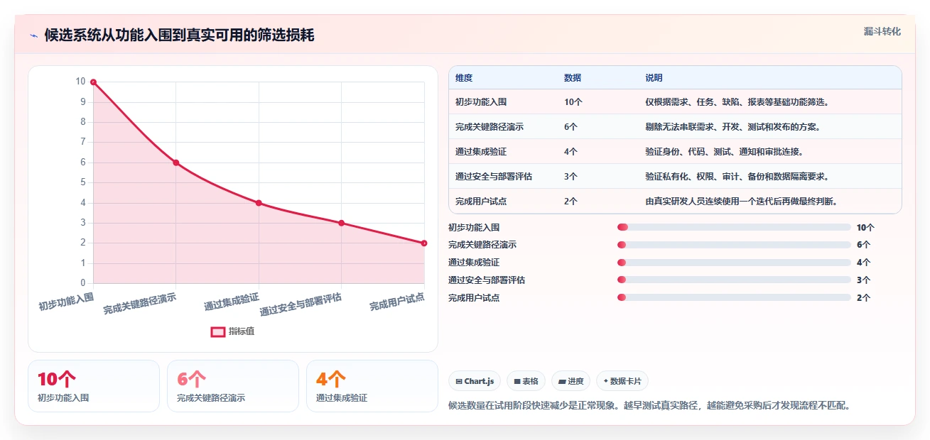This screenshot has height=440, width=930.
Task: Select the 进度 tag
Action: [571, 381]
